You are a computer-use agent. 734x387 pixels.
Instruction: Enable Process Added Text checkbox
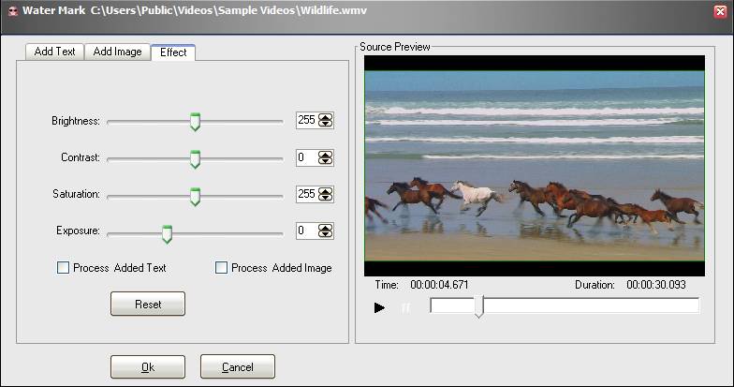[x=63, y=268]
